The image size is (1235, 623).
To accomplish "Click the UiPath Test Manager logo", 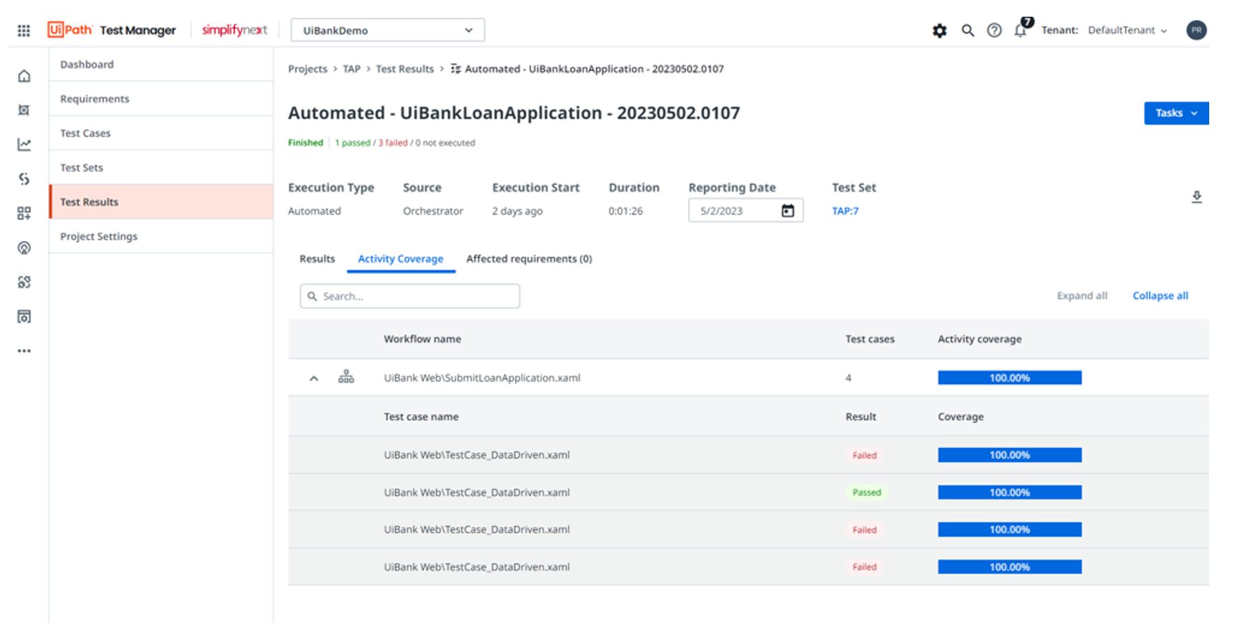I will pyautogui.click(x=112, y=30).
